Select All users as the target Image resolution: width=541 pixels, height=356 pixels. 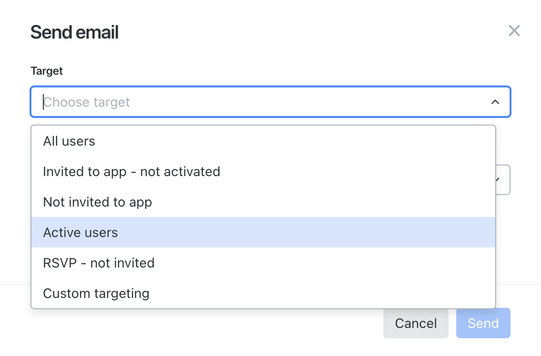(263, 141)
